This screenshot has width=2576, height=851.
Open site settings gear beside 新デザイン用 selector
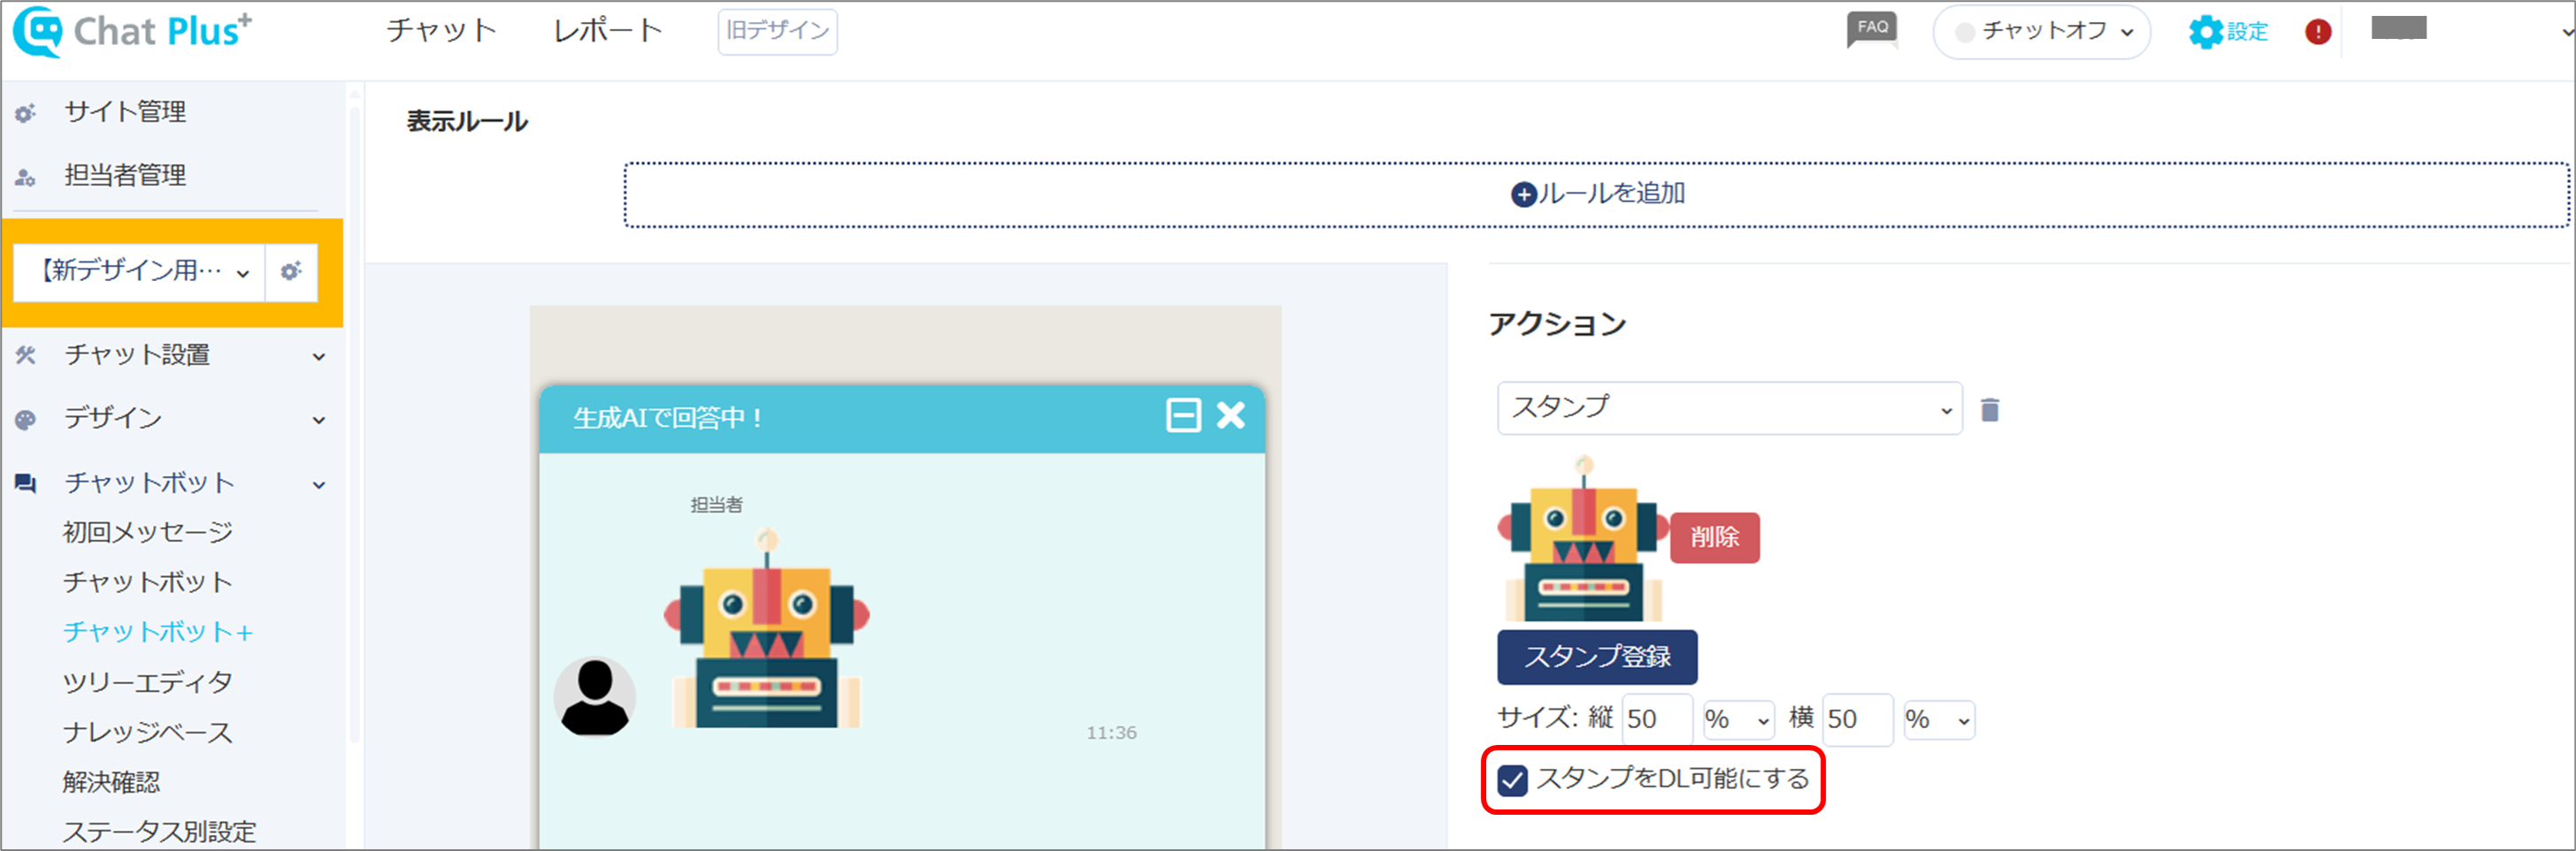(291, 271)
